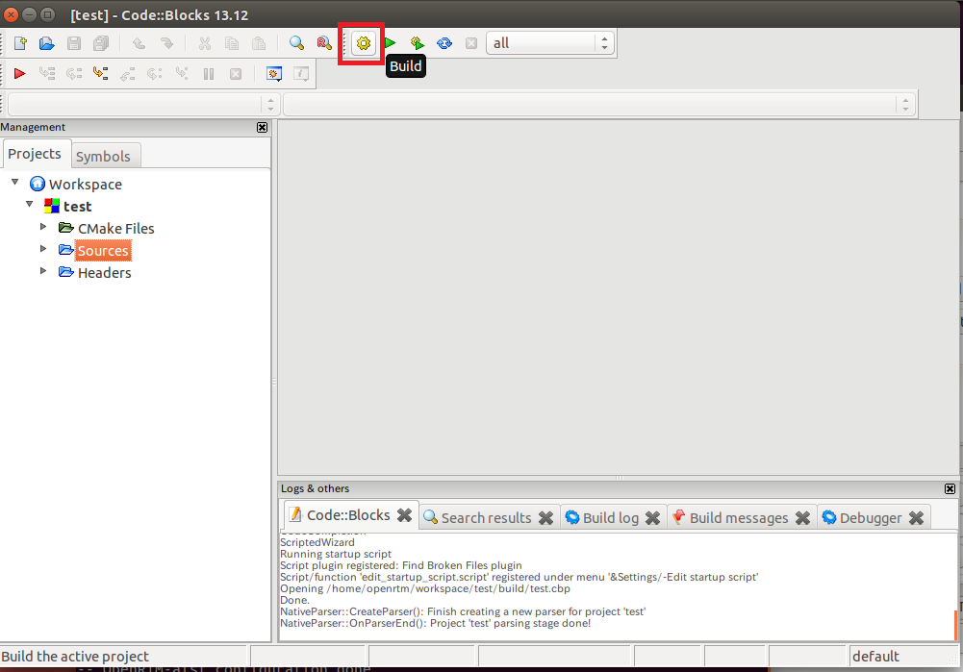This screenshot has width=963, height=672.
Task: Close the Code::Blocks log tab
Action: pos(405,515)
